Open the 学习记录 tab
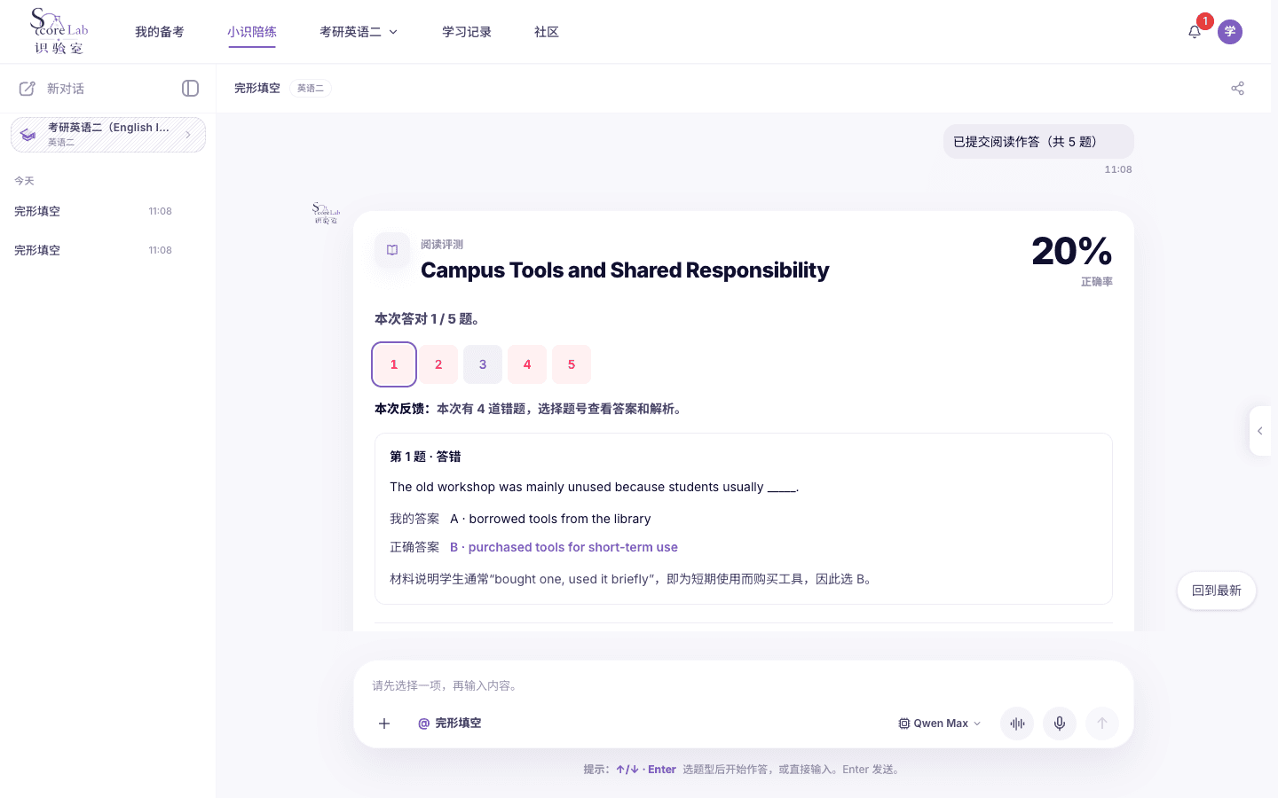The width and height of the screenshot is (1278, 798). [x=467, y=32]
